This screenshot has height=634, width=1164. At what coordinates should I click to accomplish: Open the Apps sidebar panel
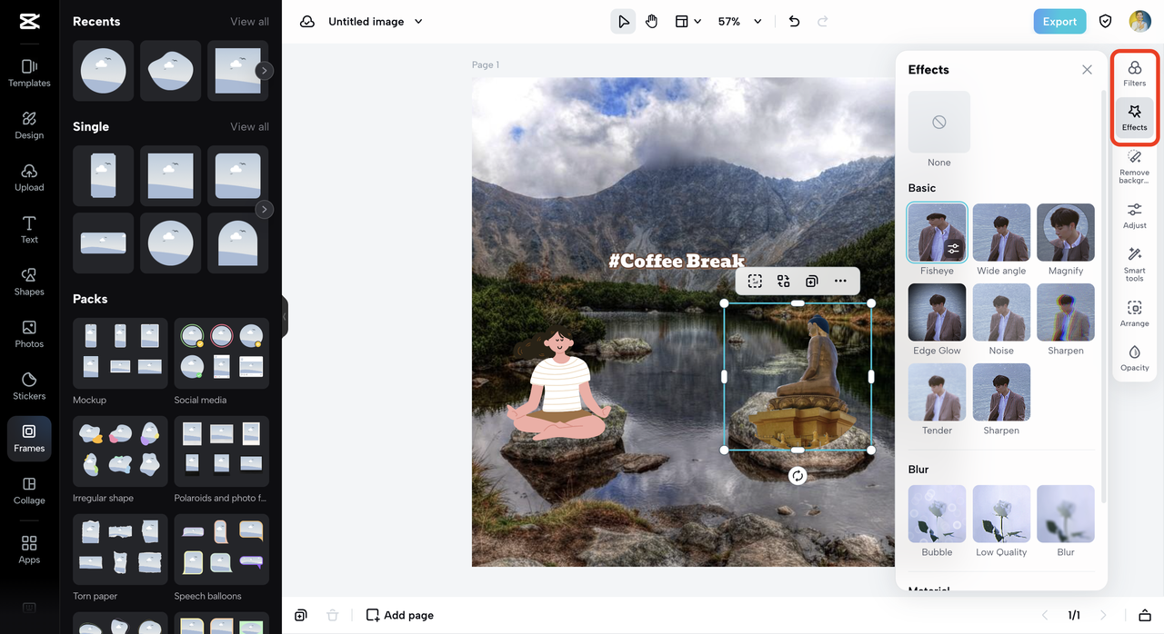click(x=29, y=550)
